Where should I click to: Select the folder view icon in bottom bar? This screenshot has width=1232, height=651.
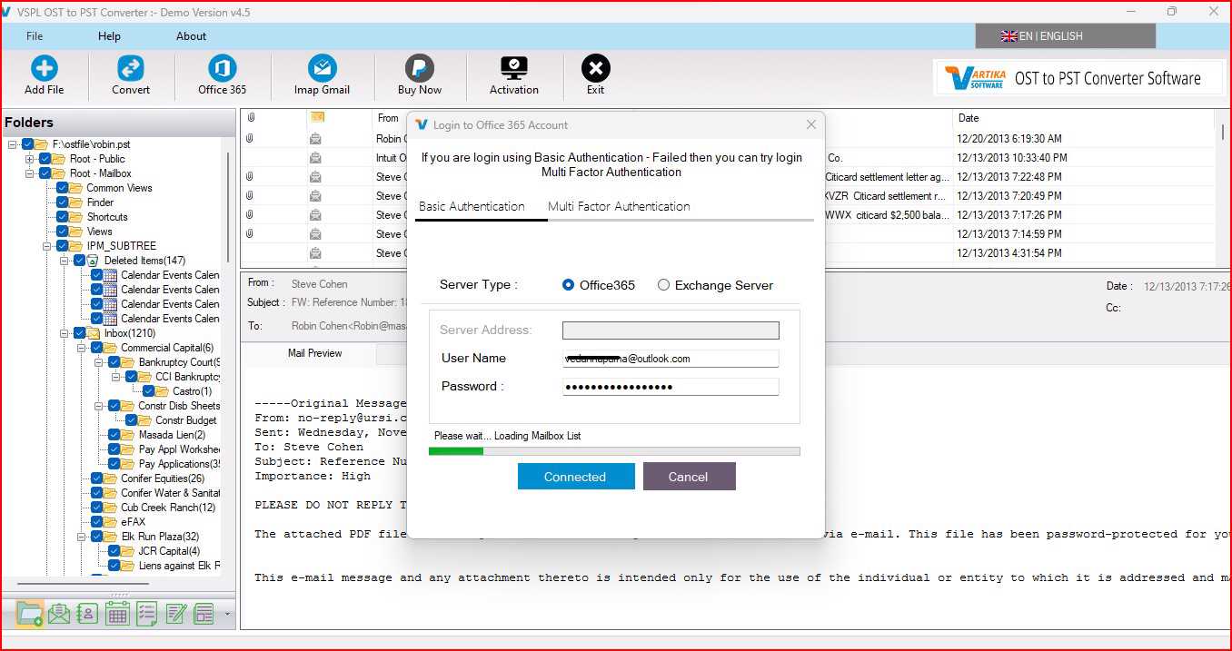tap(30, 614)
